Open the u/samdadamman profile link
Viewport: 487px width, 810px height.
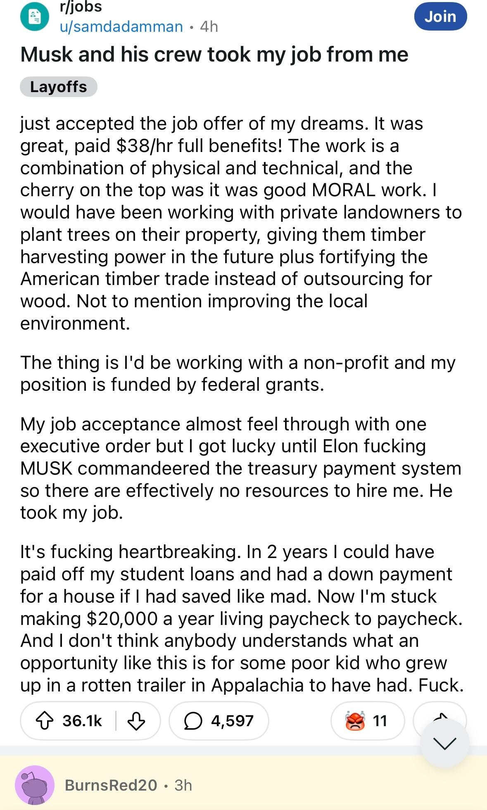pos(121,26)
